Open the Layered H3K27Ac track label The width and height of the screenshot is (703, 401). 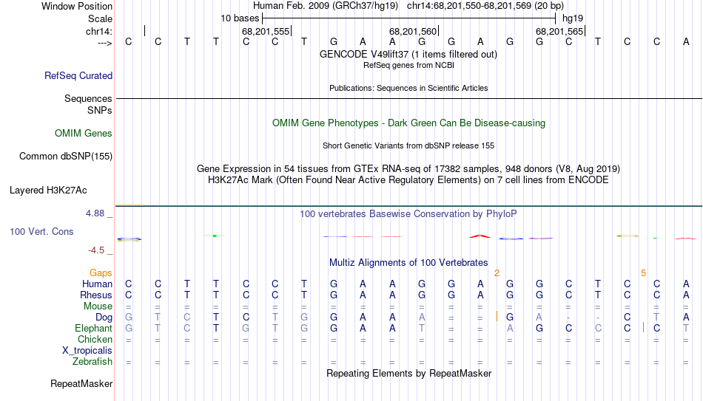click(48, 191)
